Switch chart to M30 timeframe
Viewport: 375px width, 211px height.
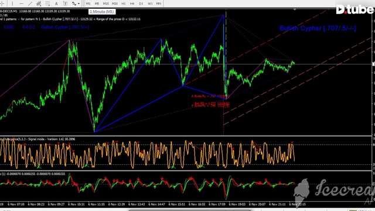tap(115, 4)
